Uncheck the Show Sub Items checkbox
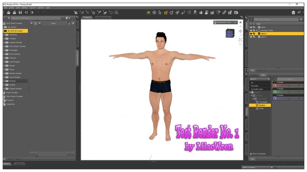Image resolution: width=307 pixels, height=172 pixels. click(x=251, y=153)
